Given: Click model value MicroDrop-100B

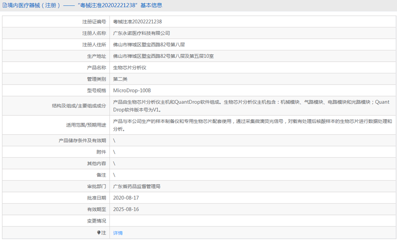Looking at the screenshot, I should [x=132, y=91].
